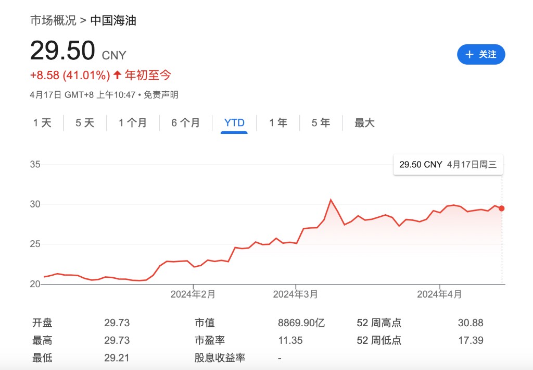Click the 中国海油 stock title
The width and height of the screenshot is (533, 370).
pyautogui.click(x=113, y=20)
